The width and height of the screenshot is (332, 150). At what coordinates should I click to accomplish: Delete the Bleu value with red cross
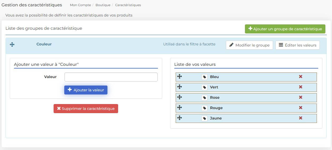pos(301,76)
